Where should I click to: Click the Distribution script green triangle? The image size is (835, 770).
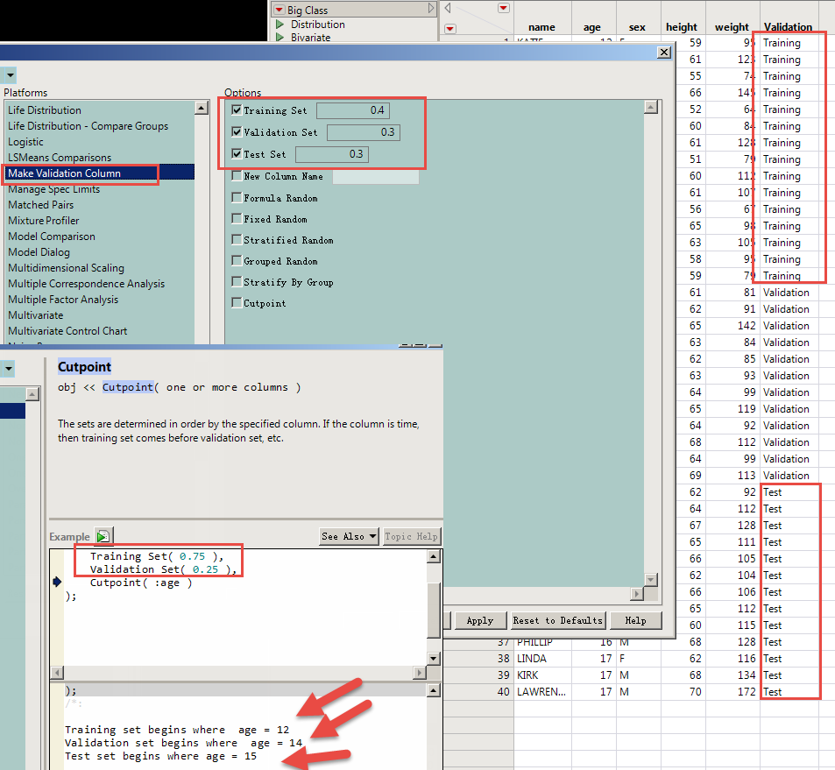tap(280, 24)
